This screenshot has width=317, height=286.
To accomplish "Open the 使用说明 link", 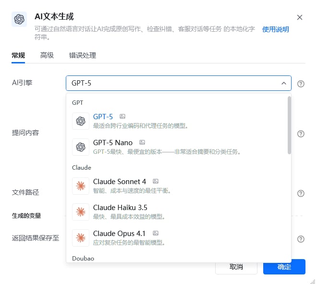I will [275, 29].
